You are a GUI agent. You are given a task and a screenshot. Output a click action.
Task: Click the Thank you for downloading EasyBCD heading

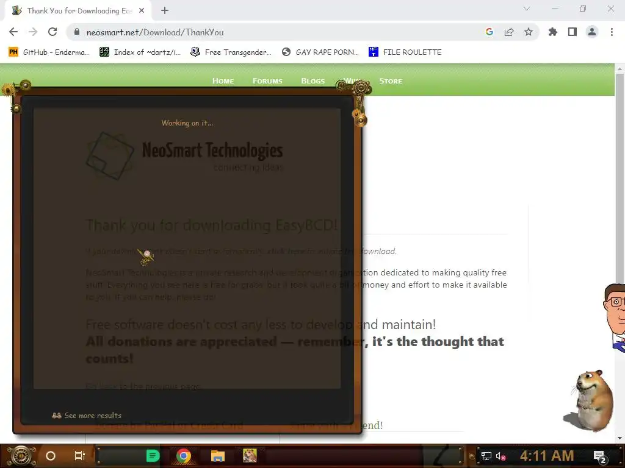(212, 225)
